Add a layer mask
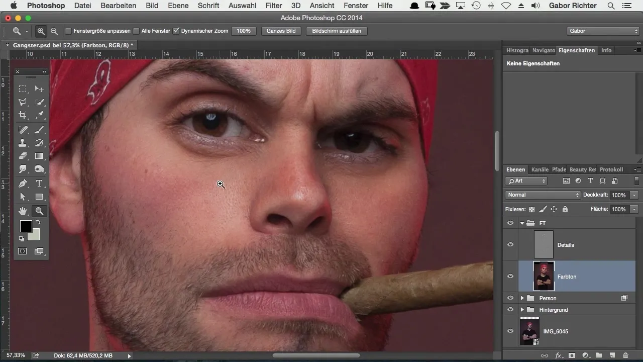Viewport: 643px width, 362px height. 572,355
